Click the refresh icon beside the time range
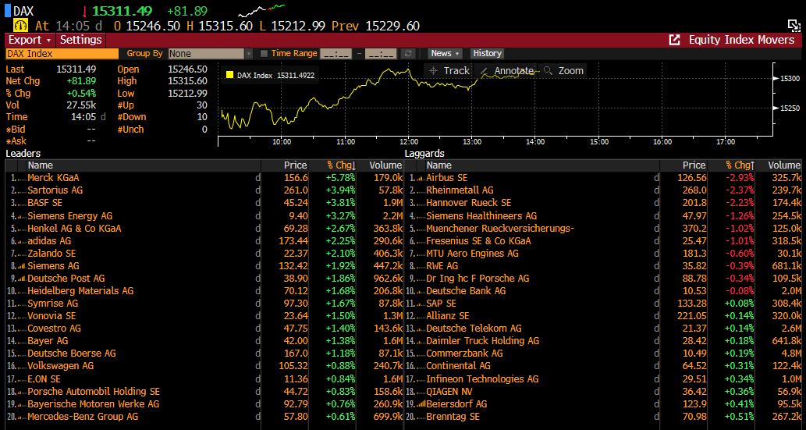806x430 pixels. pyautogui.click(x=407, y=54)
